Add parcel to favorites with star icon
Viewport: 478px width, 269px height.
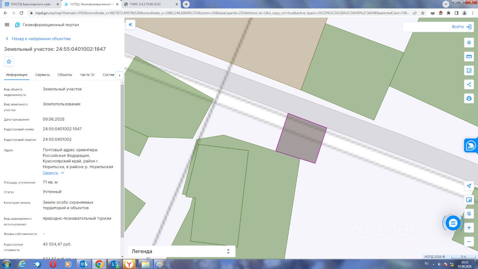[x=9, y=61]
